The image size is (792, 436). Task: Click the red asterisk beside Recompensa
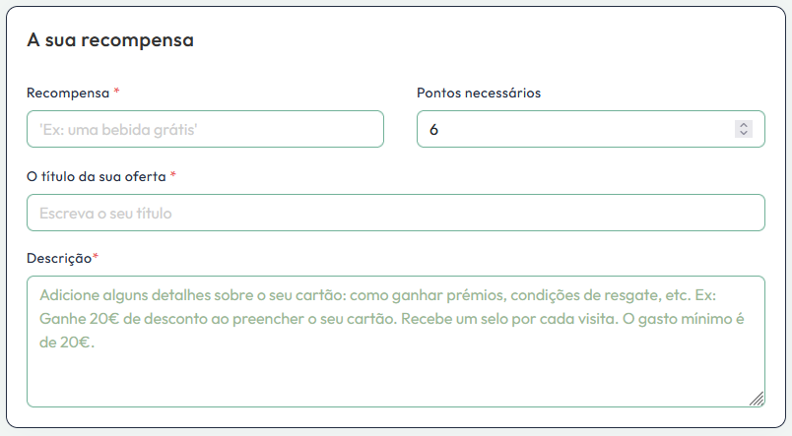point(117,92)
